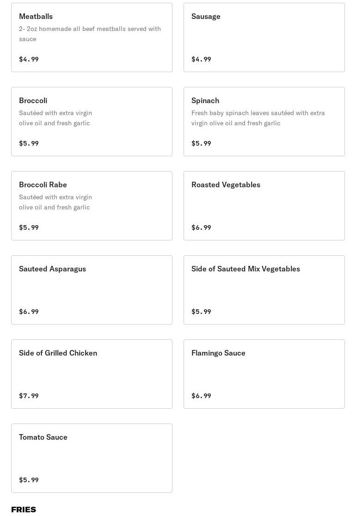
Task: Click the Meatballs description text
Action: [90, 34]
